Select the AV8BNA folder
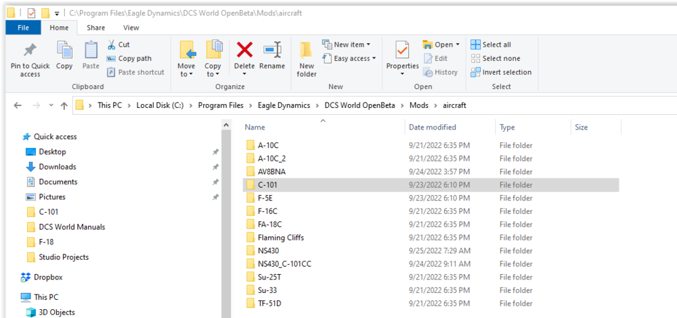Viewport: 677px width, 318px height. point(271,171)
